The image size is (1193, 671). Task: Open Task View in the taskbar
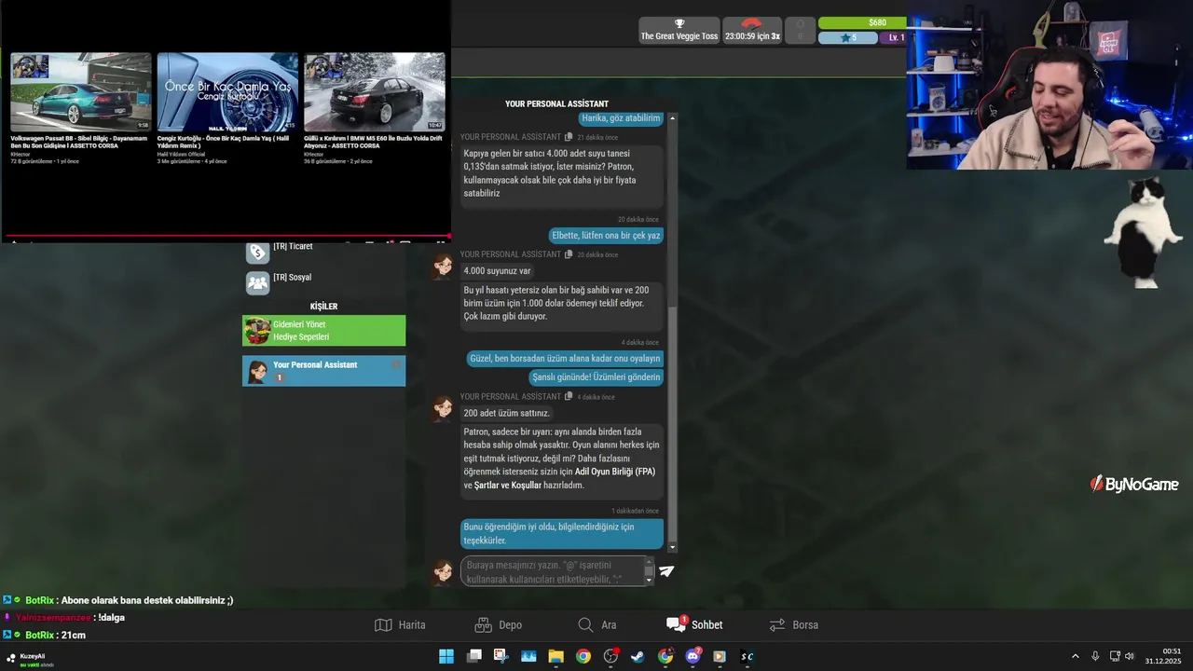coord(474,656)
